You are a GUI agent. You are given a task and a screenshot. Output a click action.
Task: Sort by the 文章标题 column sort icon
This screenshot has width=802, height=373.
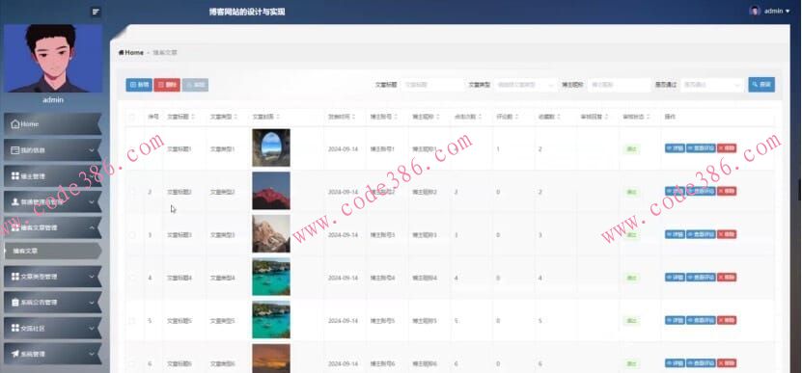tap(193, 117)
